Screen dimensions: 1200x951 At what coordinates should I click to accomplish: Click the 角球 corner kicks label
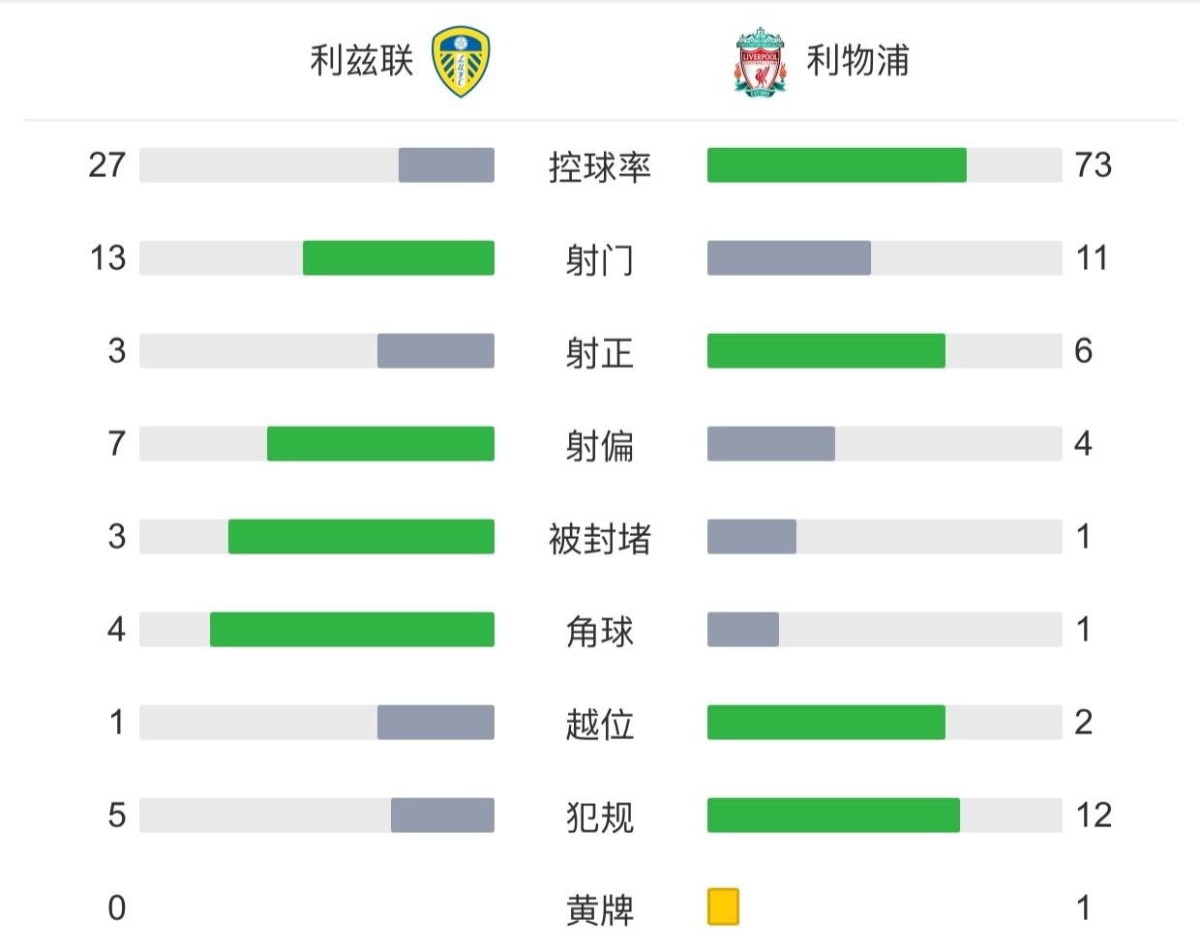(600, 631)
